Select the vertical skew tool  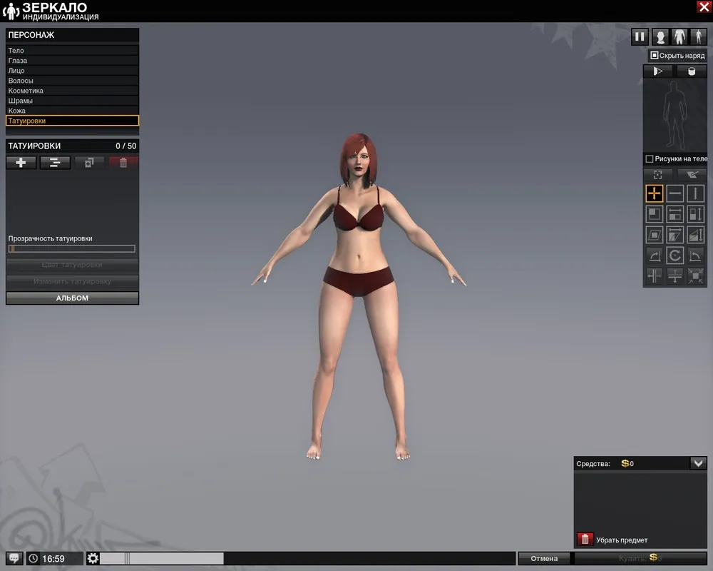(696, 235)
